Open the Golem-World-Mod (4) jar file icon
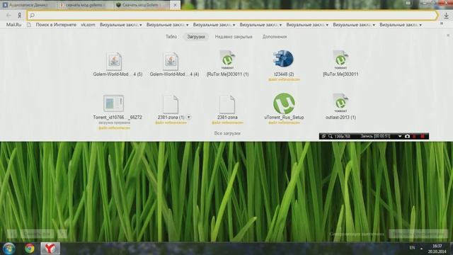The width and height of the screenshot is (453, 255). click(x=170, y=61)
